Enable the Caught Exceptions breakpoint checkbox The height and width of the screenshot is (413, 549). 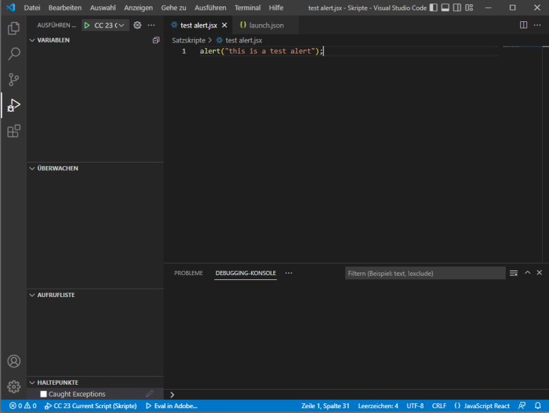pyautogui.click(x=43, y=394)
